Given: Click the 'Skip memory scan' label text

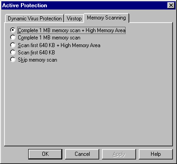Looking at the screenshot, I should [37, 60].
